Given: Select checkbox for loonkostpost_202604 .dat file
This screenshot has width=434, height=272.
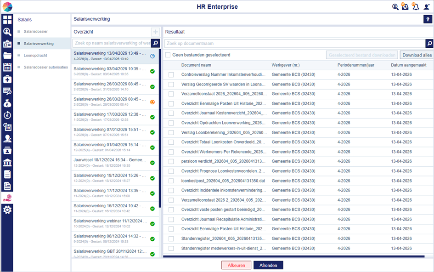Looking at the screenshot, I should tap(171, 181).
